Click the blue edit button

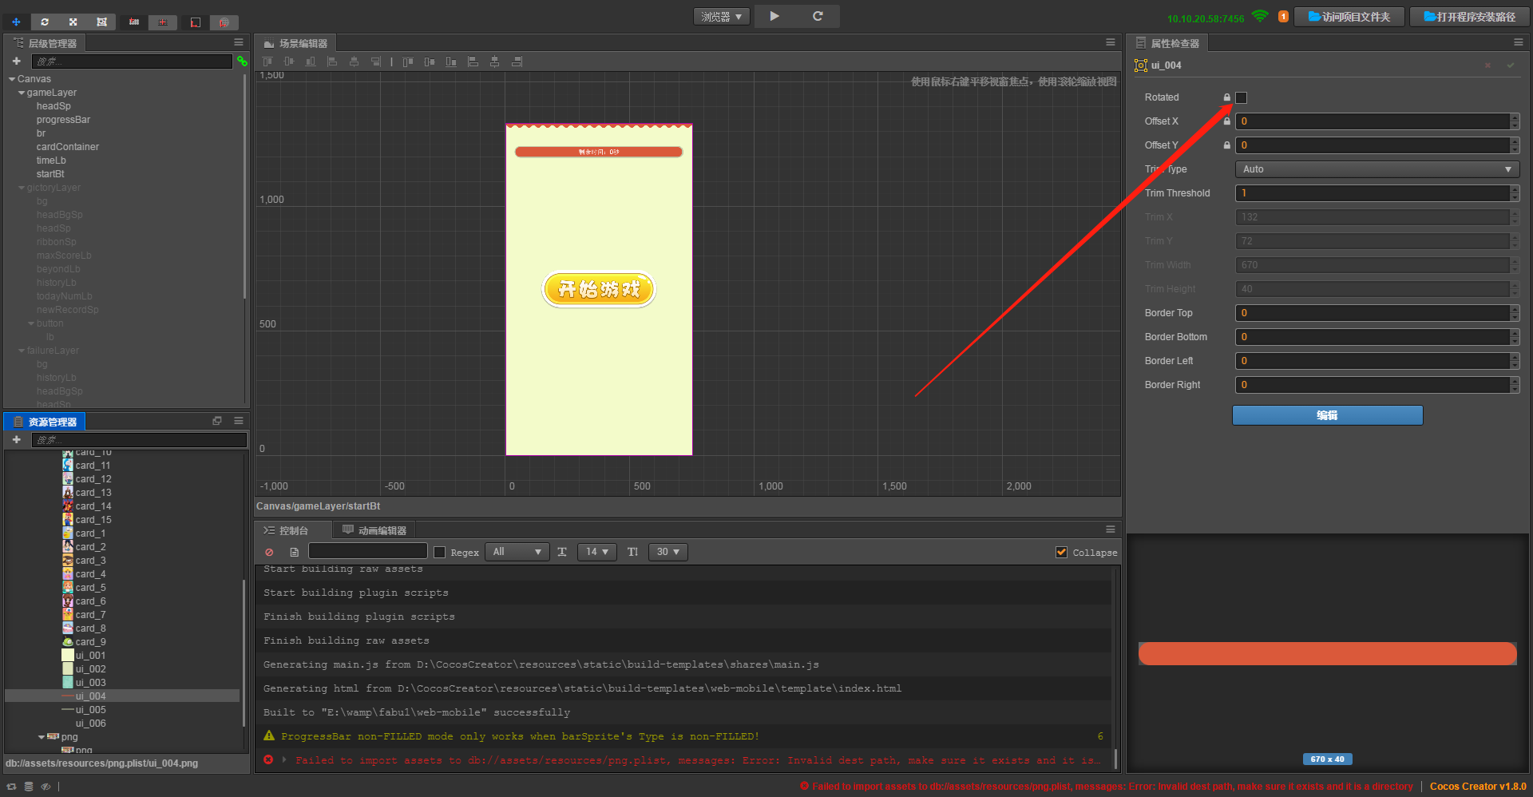1327,415
